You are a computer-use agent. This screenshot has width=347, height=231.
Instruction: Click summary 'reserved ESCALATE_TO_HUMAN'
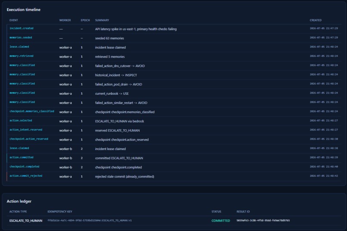117,131
